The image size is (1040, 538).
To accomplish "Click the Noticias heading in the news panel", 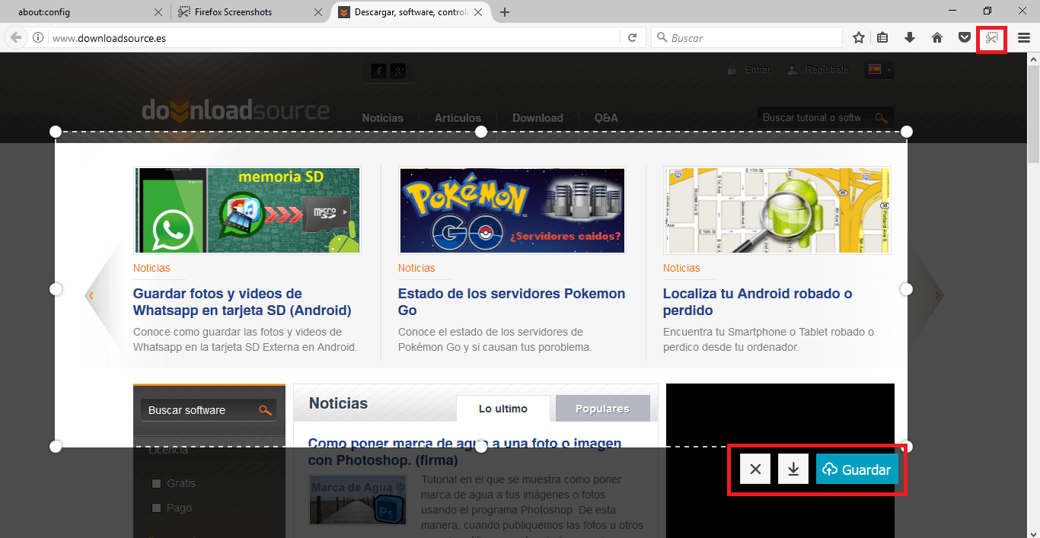I will click(x=338, y=403).
